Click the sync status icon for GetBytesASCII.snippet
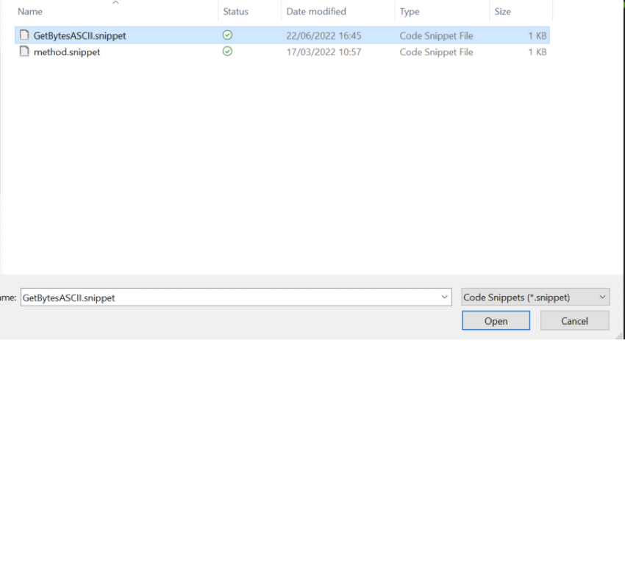The image size is (625, 562). point(228,35)
